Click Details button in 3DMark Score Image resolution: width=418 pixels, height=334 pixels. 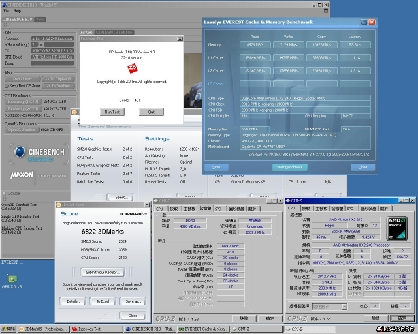[x=72, y=301]
